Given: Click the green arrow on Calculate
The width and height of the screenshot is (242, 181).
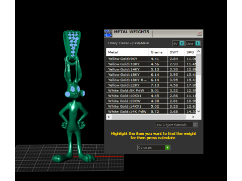Looking at the screenshot, I should 167,147.
